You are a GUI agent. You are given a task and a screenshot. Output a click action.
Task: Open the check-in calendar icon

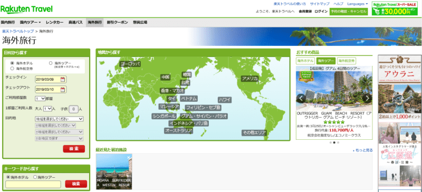tap(63, 80)
